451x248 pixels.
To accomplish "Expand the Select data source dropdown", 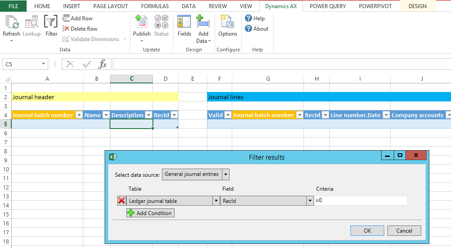I will click(226, 175).
